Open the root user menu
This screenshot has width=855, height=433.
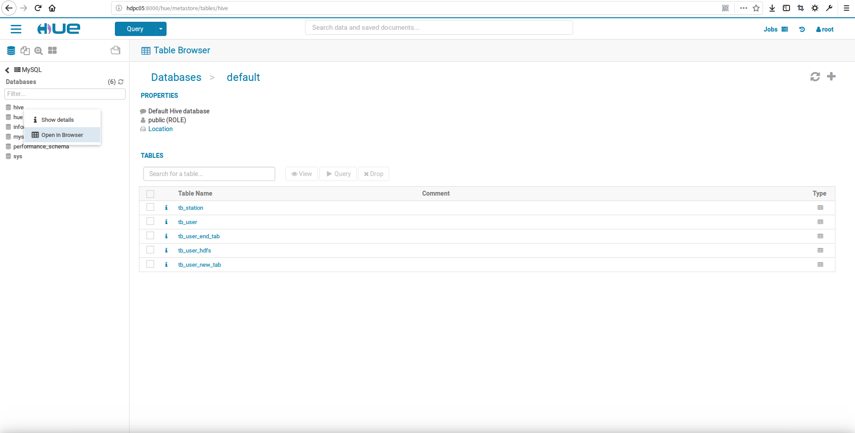click(x=825, y=29)
